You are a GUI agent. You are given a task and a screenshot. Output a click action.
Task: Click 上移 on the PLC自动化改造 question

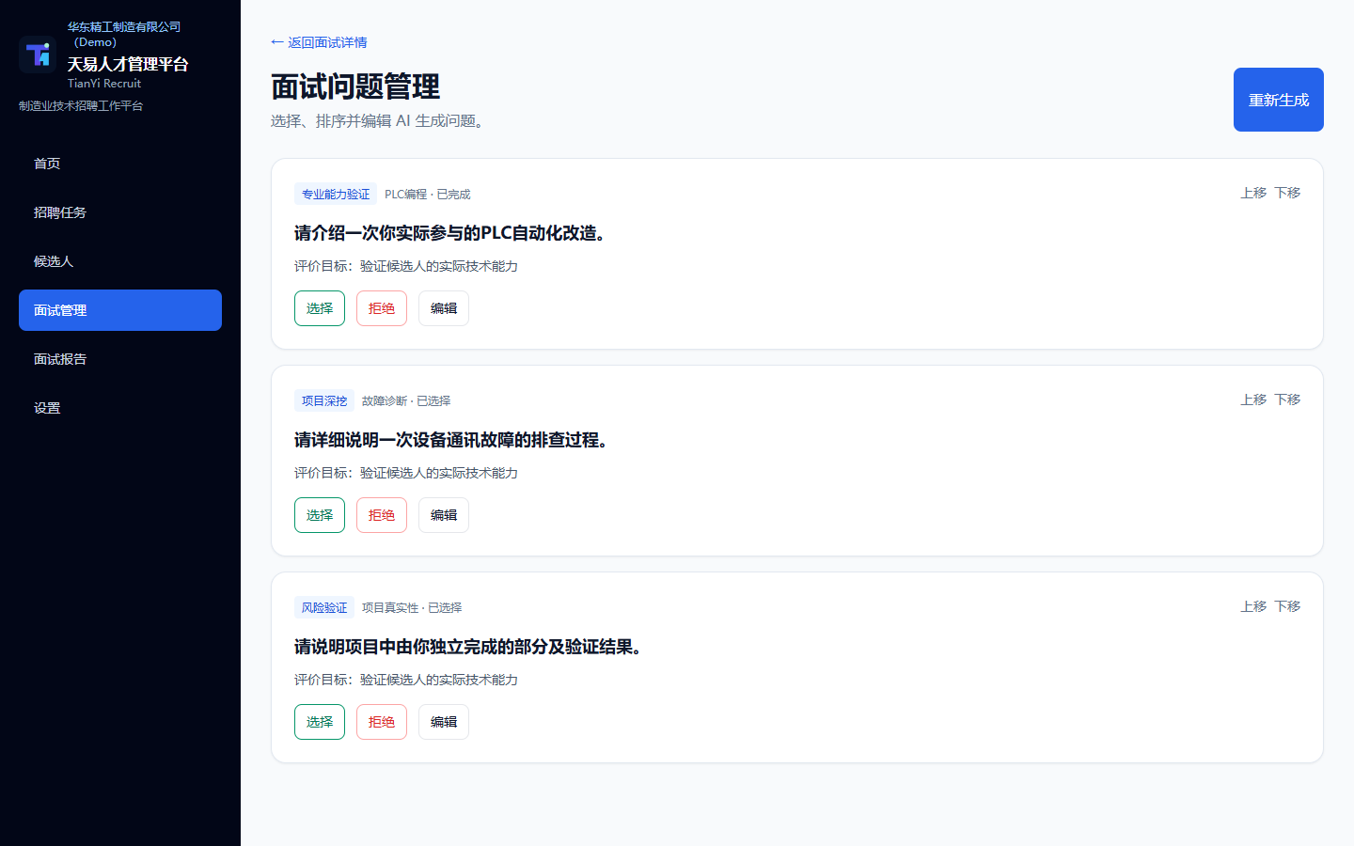(x=1253, y=193)
